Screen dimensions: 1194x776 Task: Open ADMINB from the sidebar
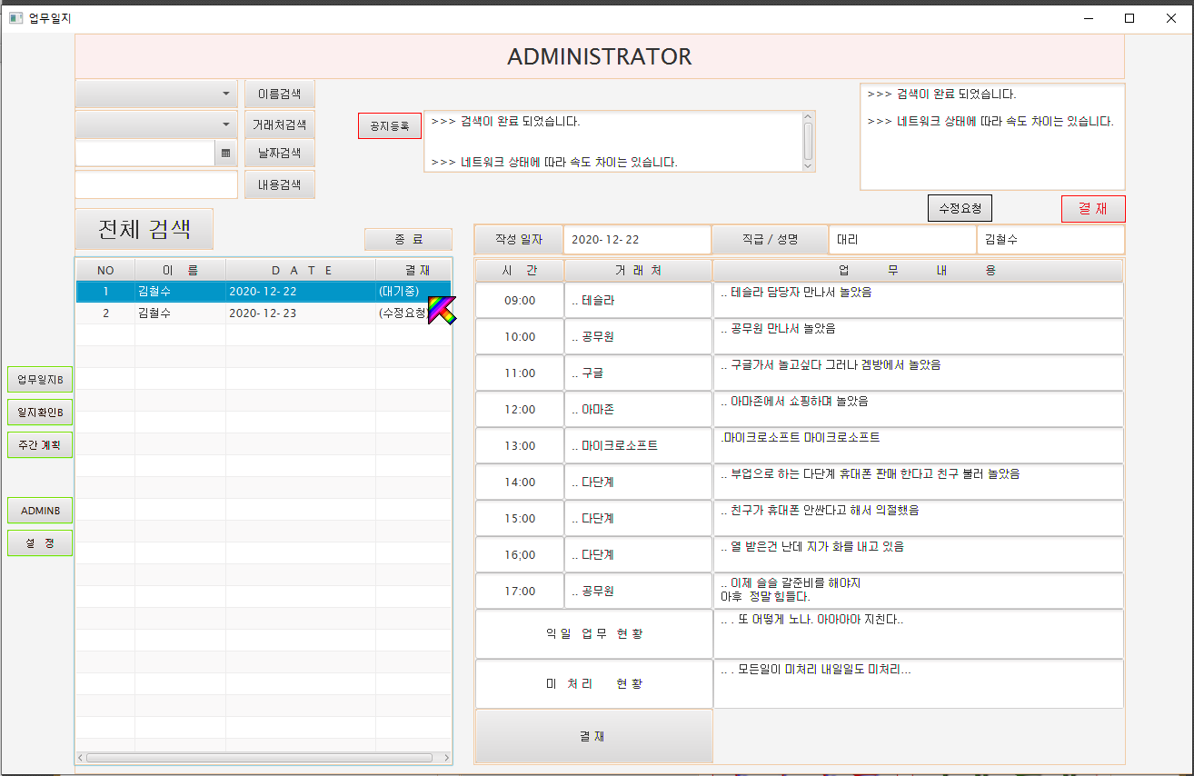click(40, 511)
